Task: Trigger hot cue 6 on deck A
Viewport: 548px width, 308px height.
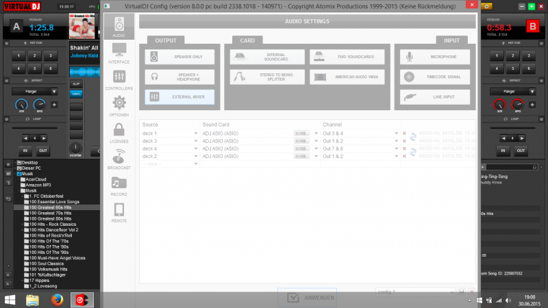Action: (51, 68)
